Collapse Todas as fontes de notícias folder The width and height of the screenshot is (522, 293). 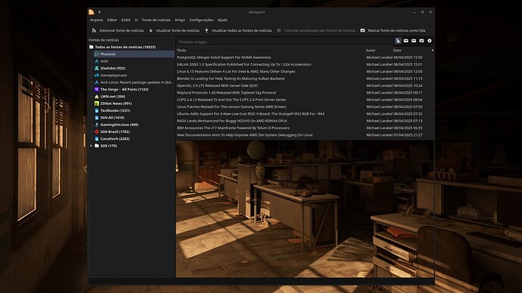coord(92,47)
